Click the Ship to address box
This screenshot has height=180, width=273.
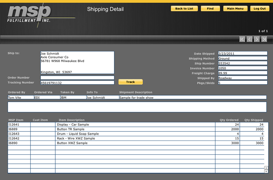click(77, 63)
